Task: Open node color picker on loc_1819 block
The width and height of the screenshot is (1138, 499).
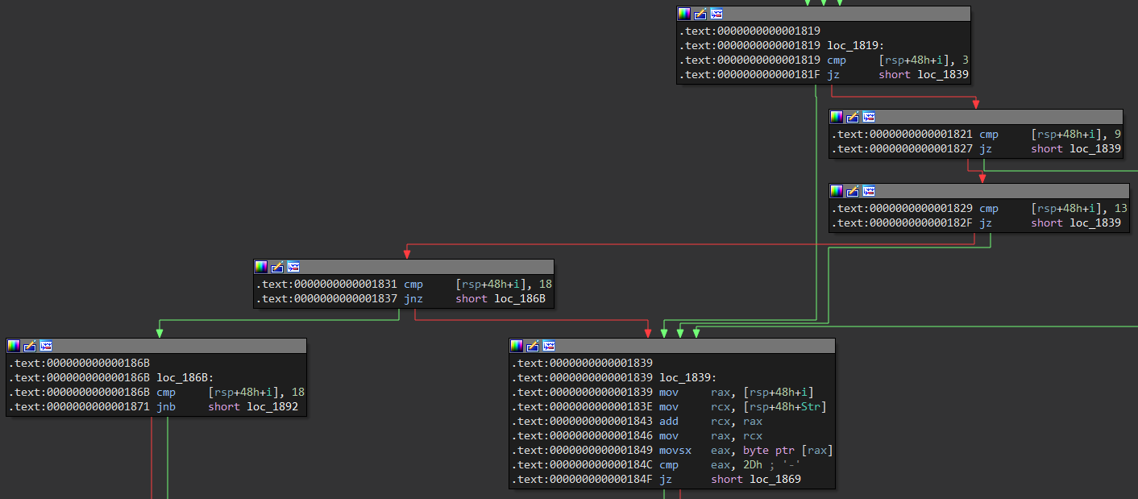Action: (684, 14)
